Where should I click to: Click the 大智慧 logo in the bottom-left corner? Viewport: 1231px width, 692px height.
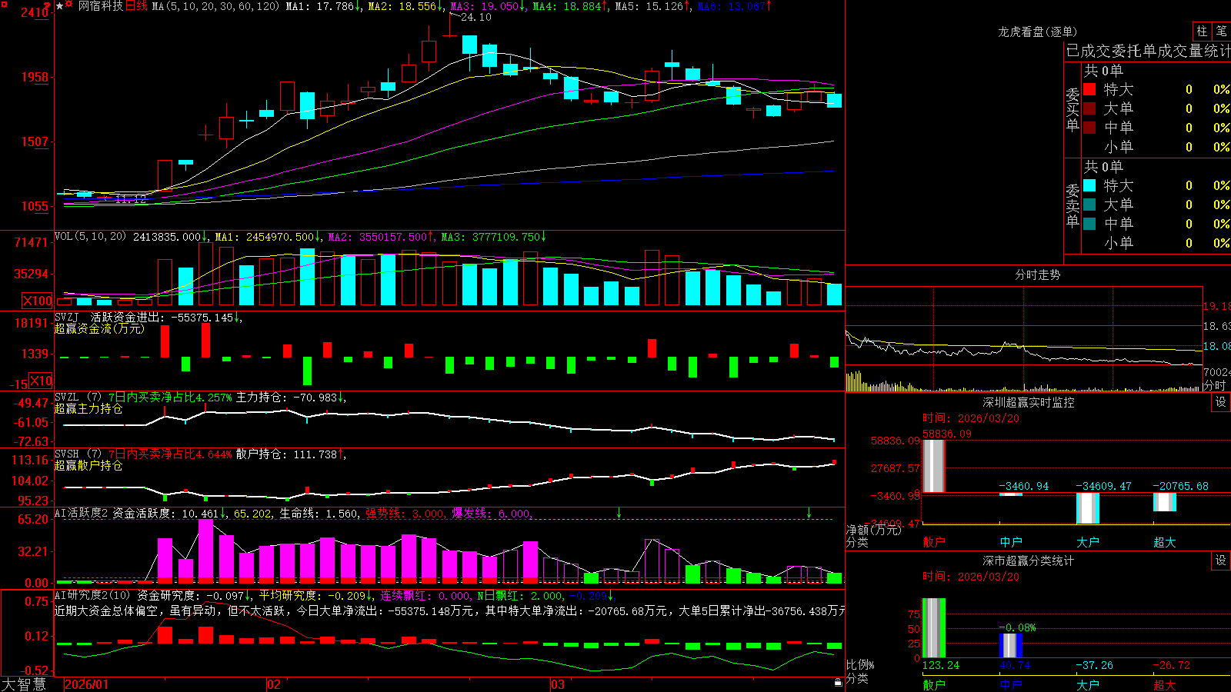[x=24, y=684]
